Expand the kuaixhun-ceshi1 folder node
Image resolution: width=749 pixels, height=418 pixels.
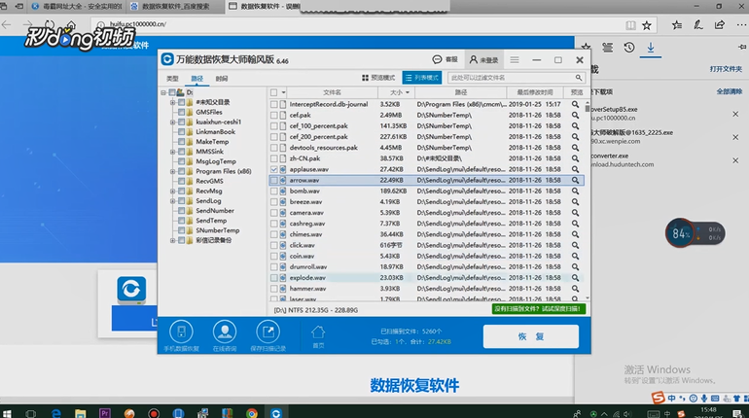(x=173, y=122)
